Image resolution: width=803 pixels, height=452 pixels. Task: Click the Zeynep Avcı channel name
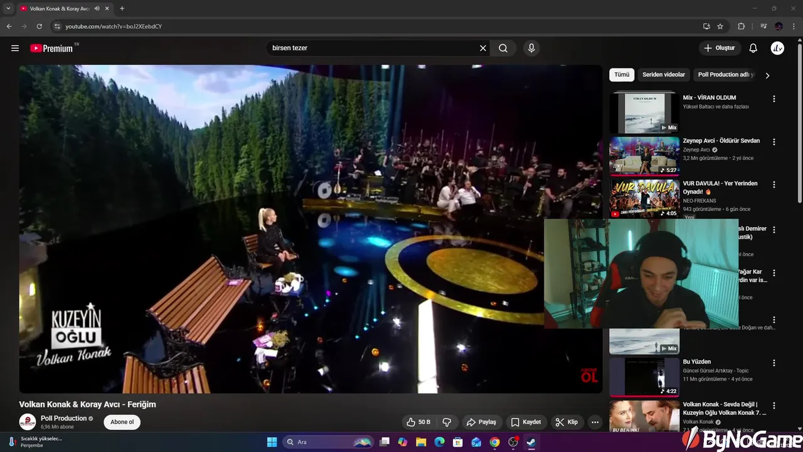point(696,149)
